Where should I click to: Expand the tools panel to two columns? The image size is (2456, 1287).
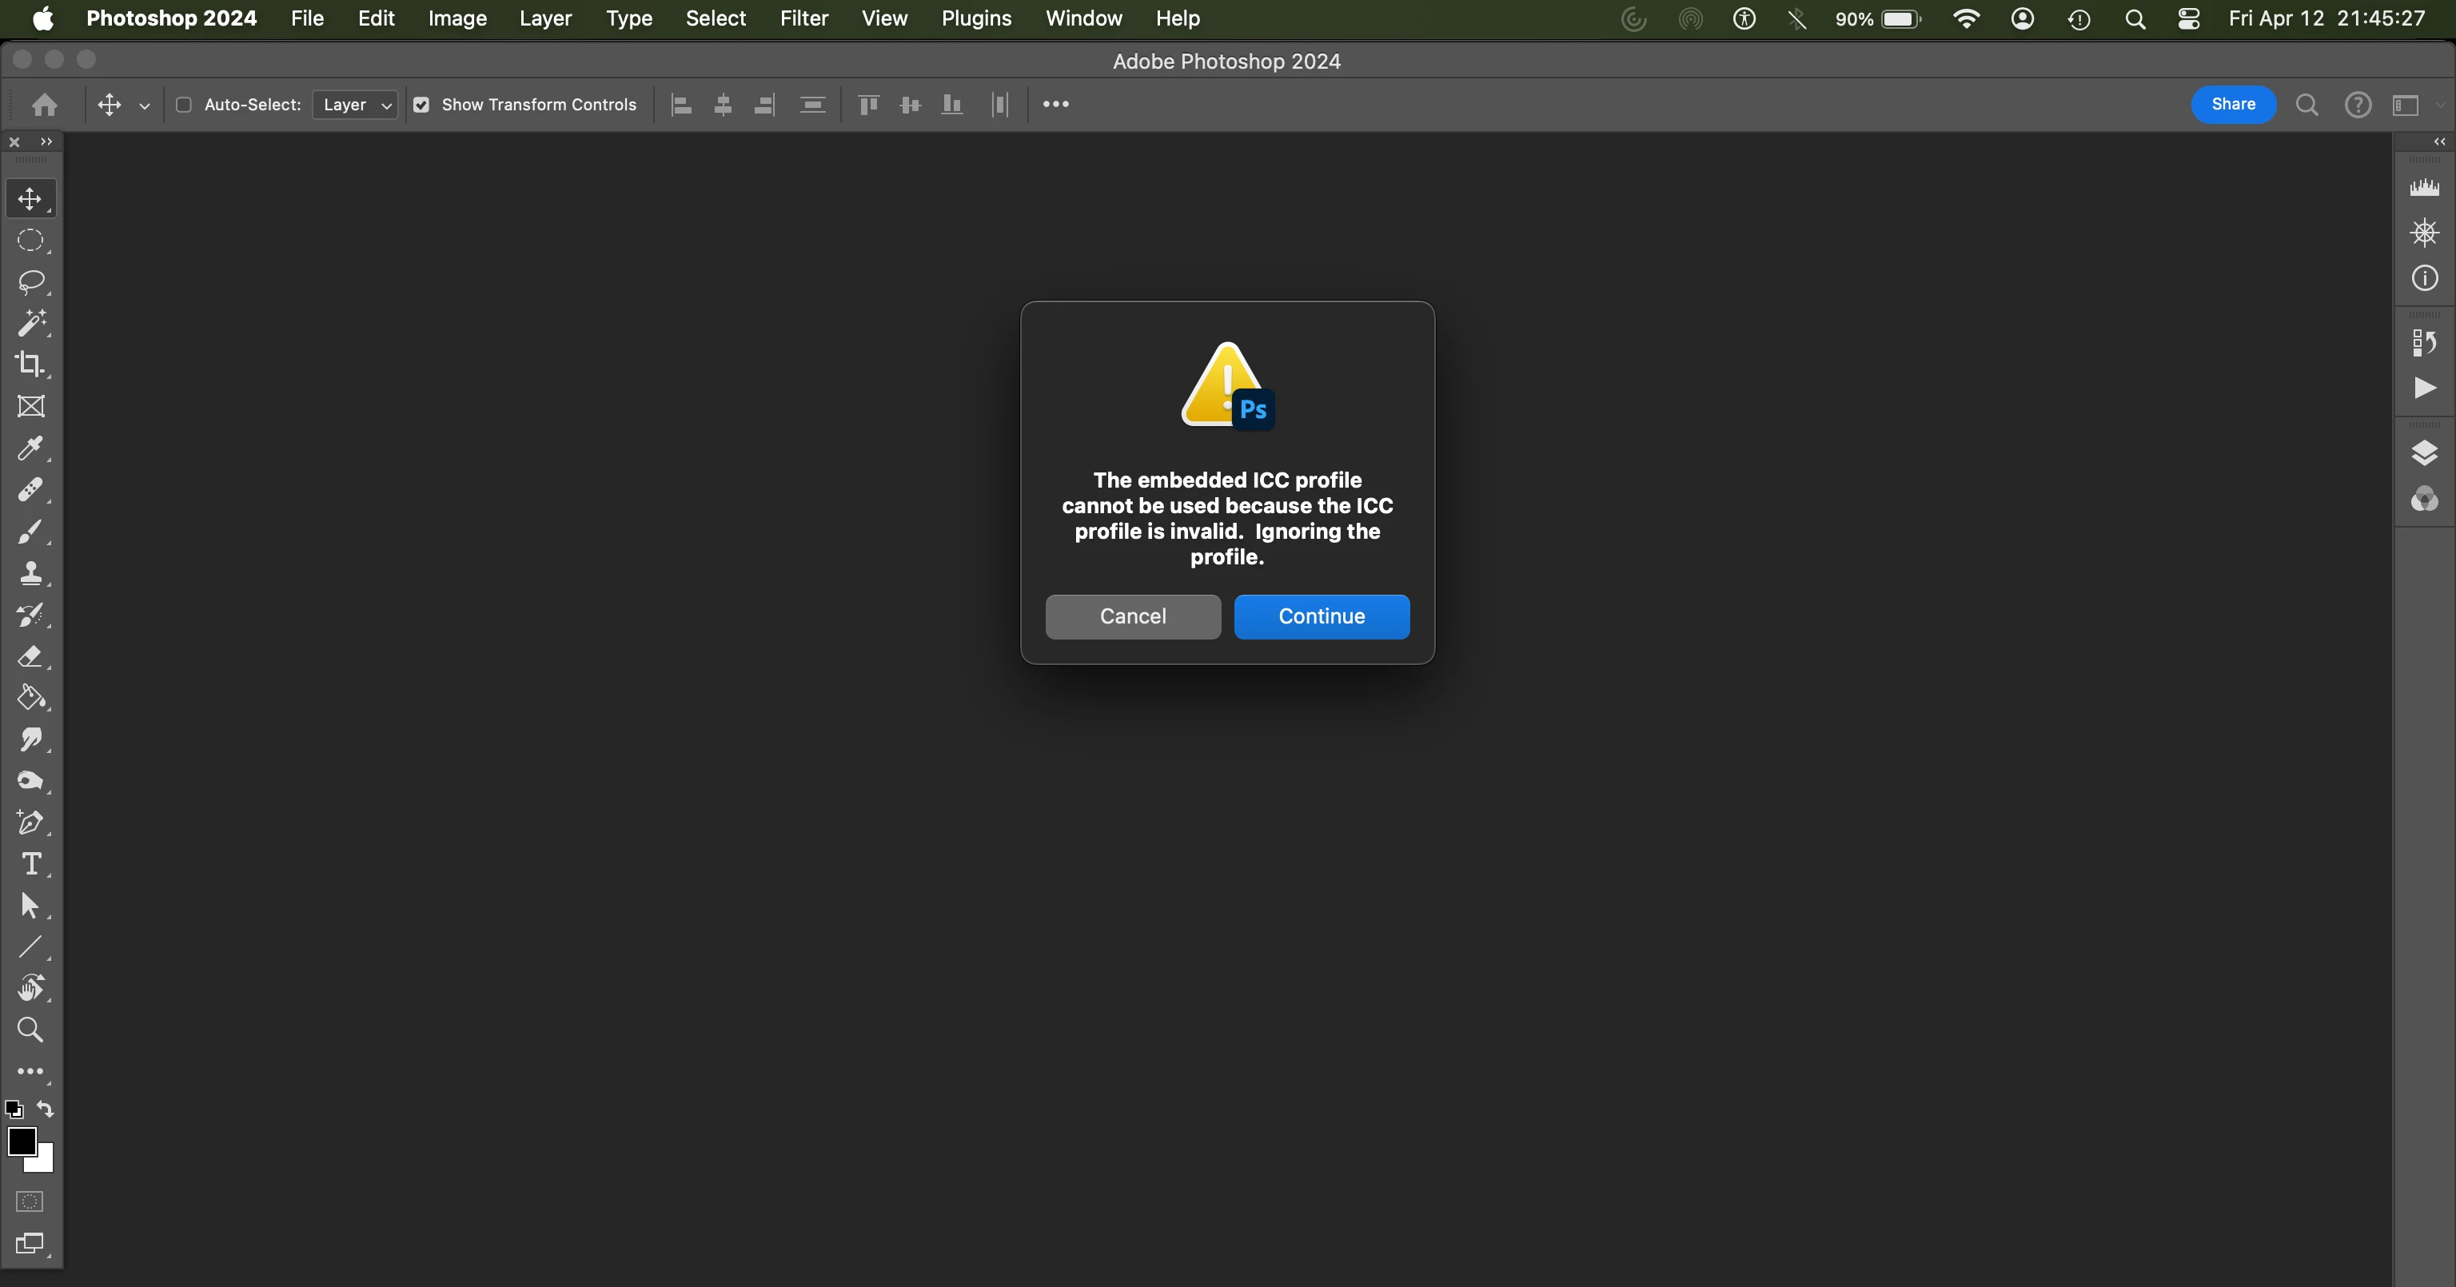(46, 141)
